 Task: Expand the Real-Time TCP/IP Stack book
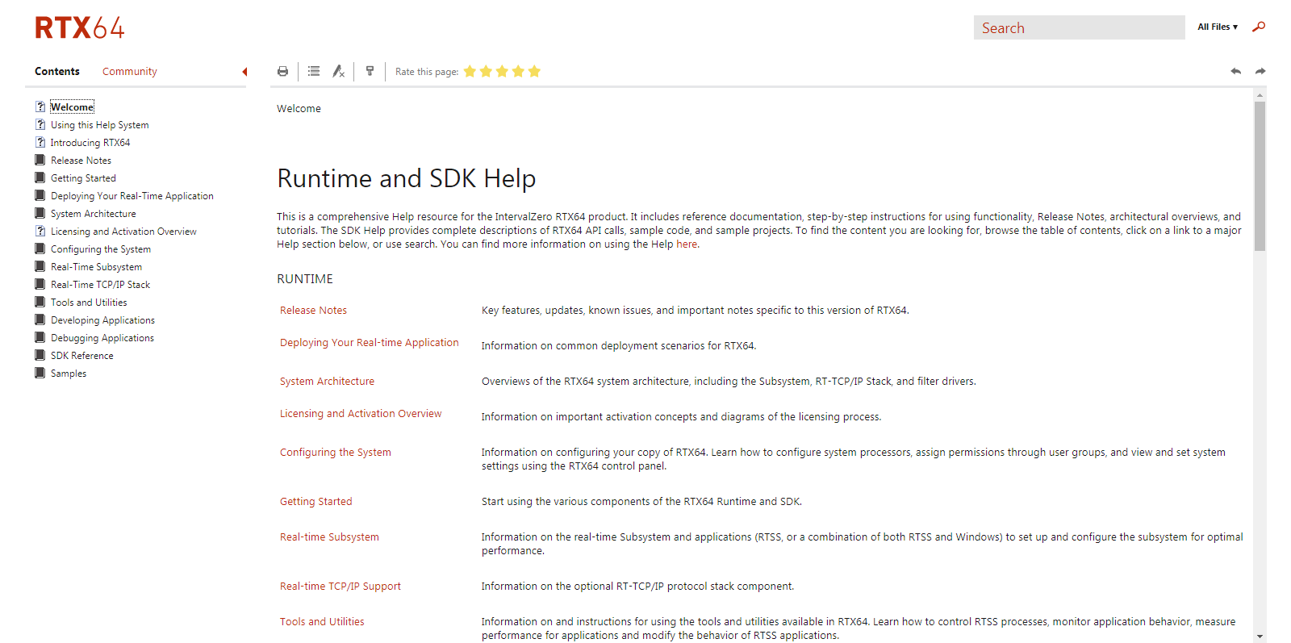(40, 284)
